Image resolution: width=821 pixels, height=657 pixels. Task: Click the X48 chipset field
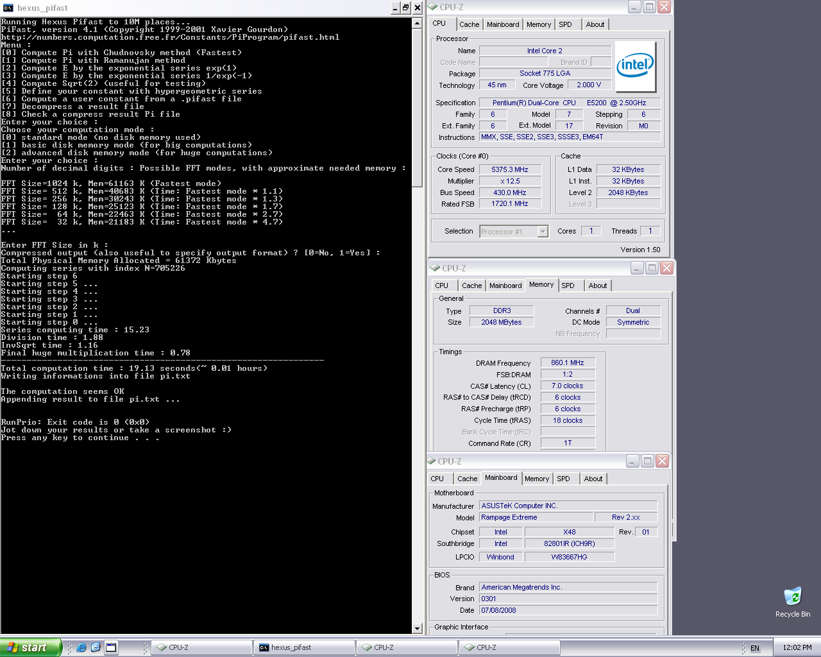coord(570,532)
